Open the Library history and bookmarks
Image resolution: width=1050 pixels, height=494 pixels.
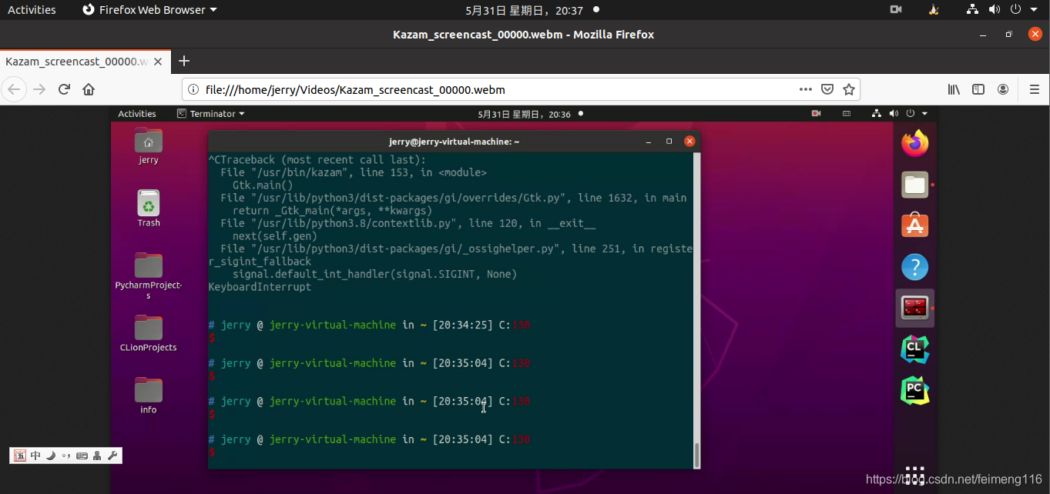(x=954, y=89)
